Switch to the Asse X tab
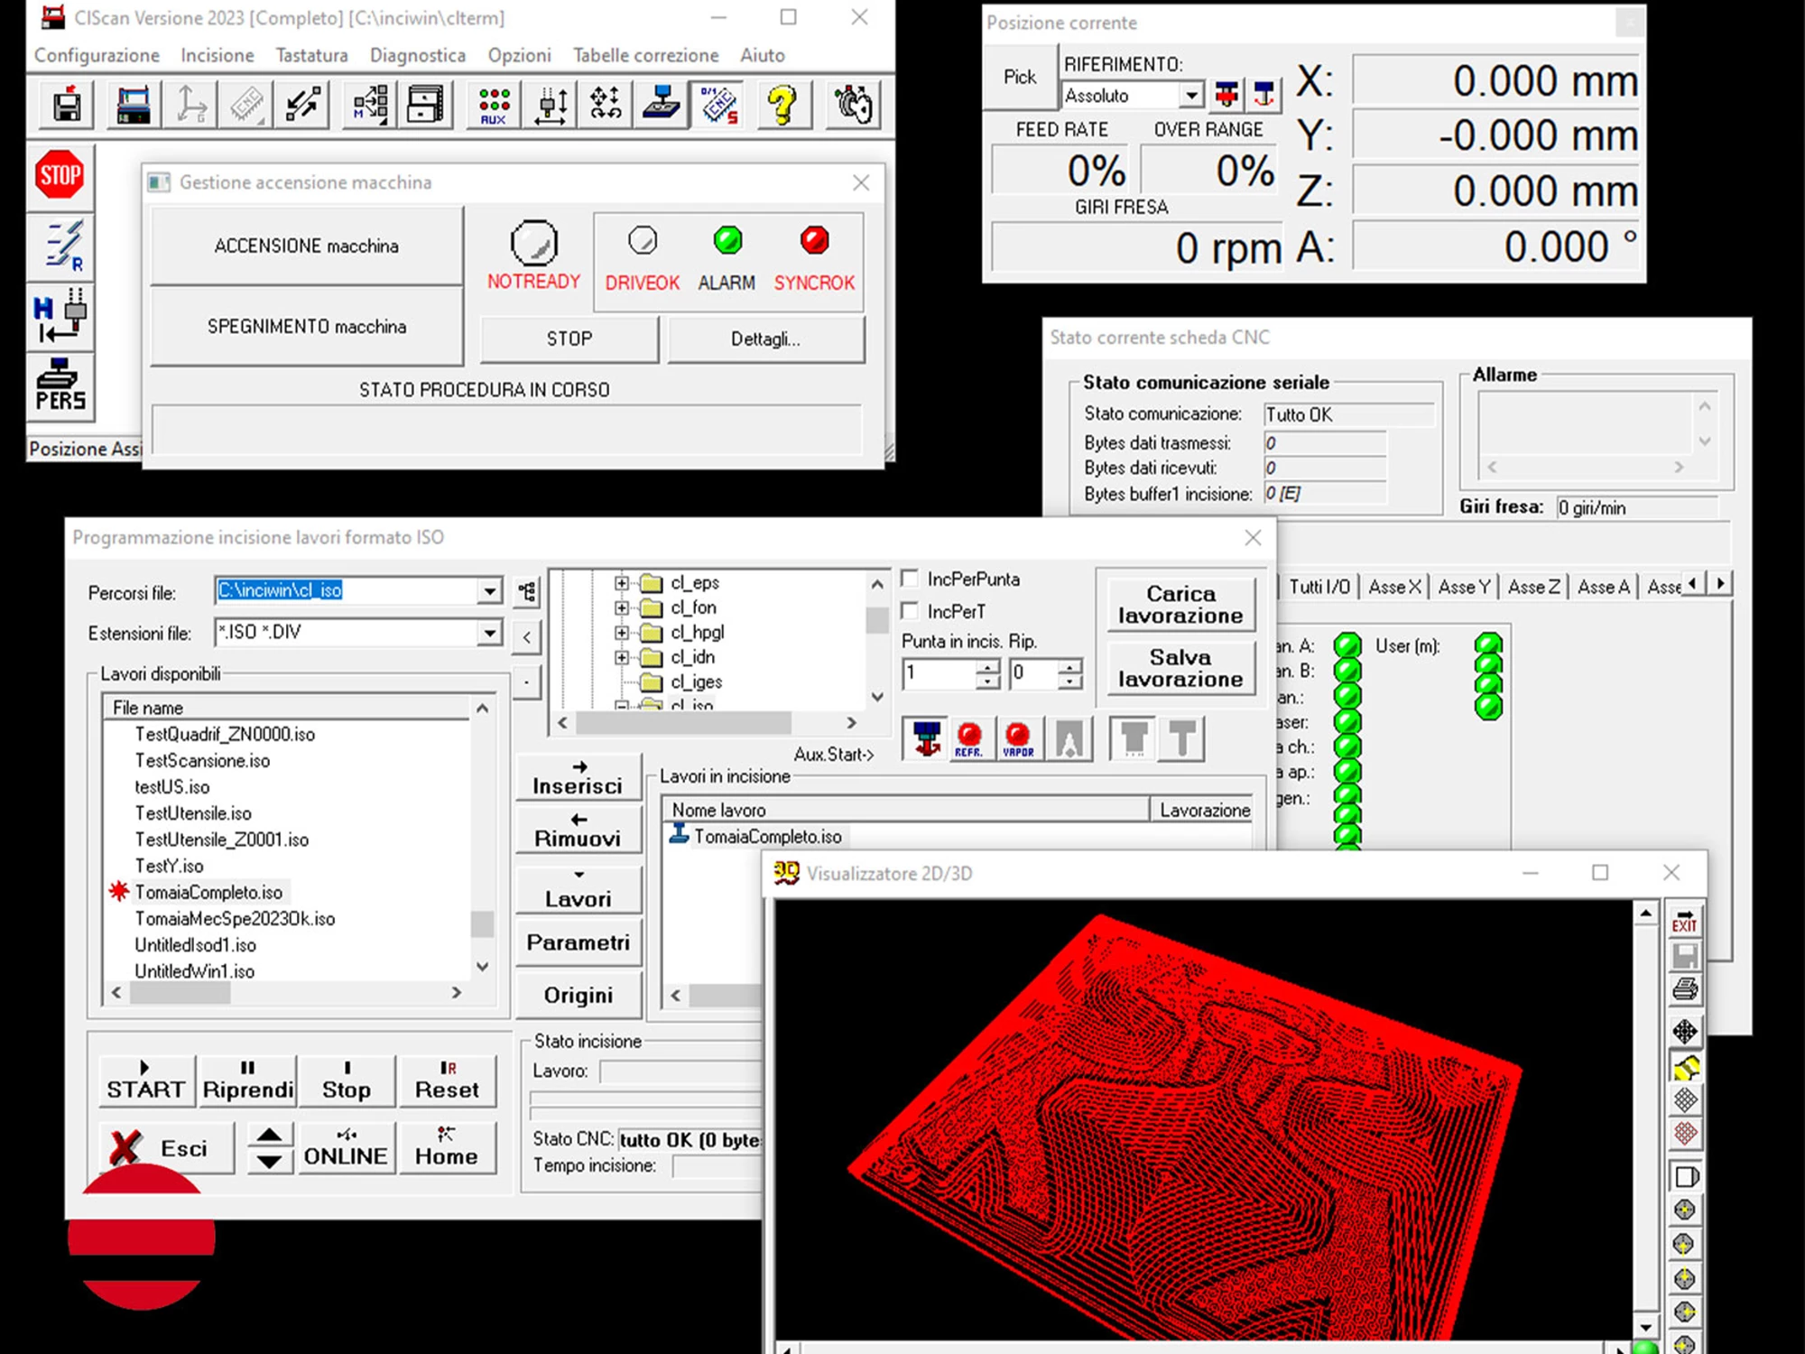The width and height of the screenshot is (1805, 1354). [1393, 587]
